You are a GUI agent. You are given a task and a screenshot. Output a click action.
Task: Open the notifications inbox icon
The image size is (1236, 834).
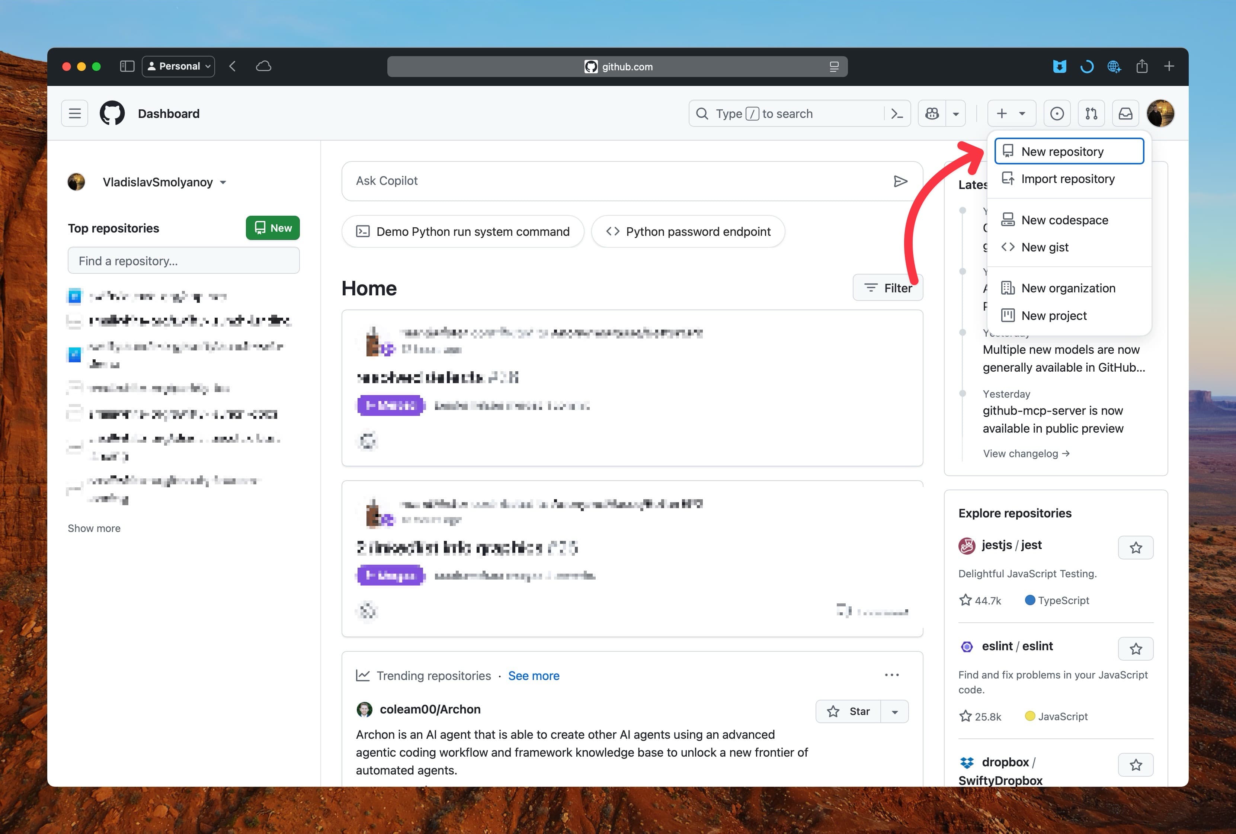point(1125,113)
